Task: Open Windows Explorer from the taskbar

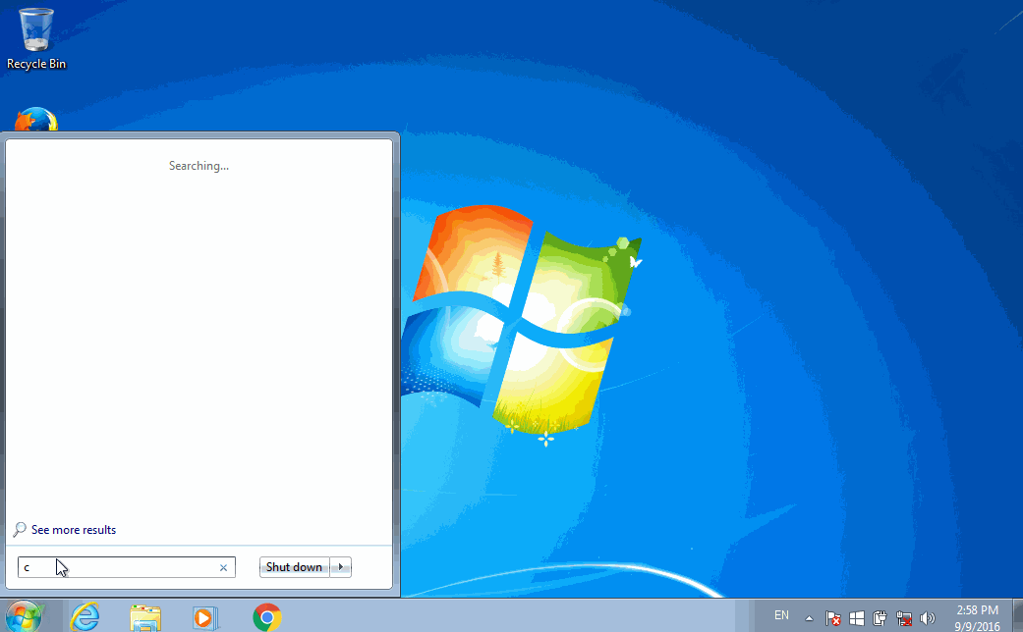Action: click(x=144, y=617)
